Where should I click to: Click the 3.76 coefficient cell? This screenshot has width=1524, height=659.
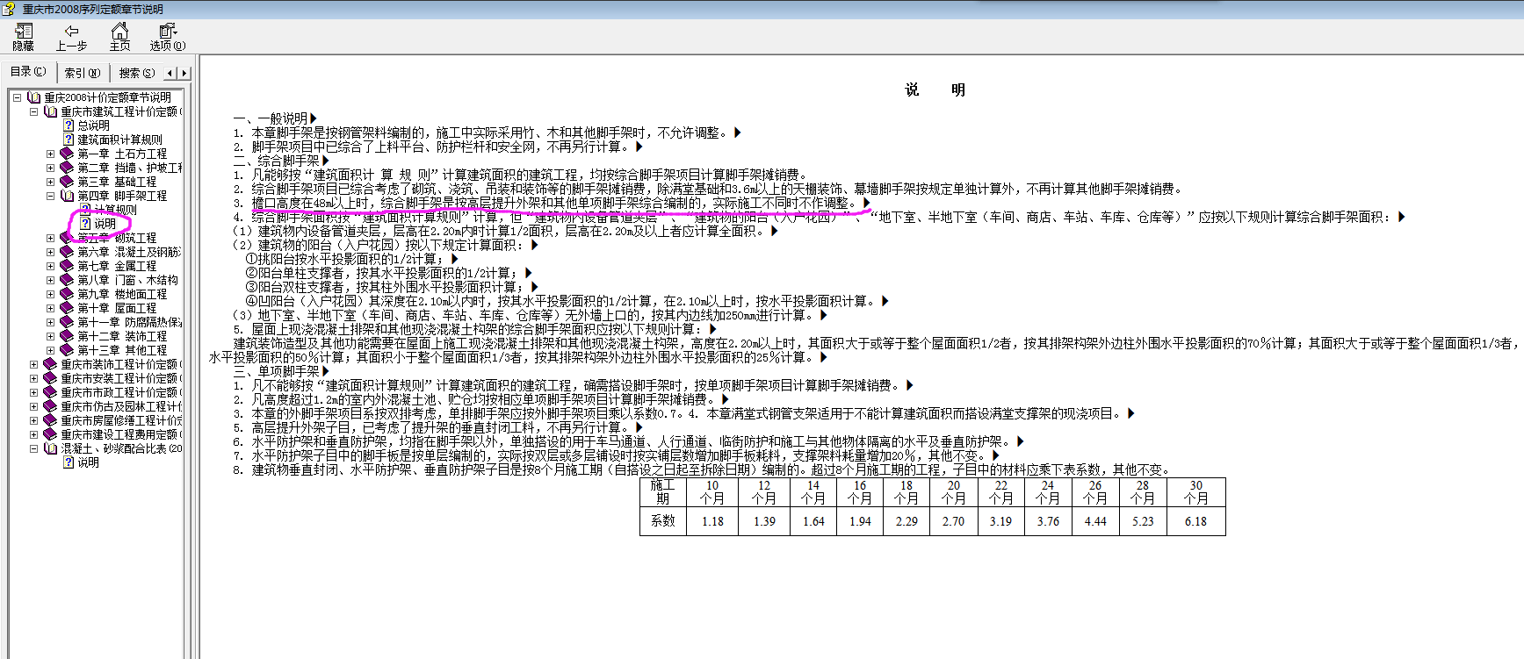[1048, 521]
